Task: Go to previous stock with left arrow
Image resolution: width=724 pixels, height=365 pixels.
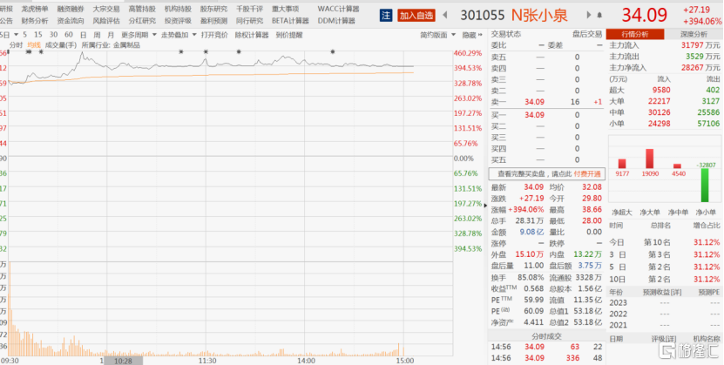Action: [445, 15]
